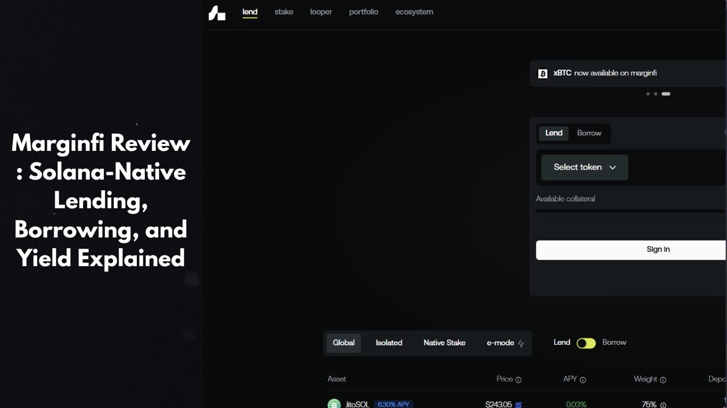Show the Isolated pools tab
The image size is (727, 408).
(389, 343)
